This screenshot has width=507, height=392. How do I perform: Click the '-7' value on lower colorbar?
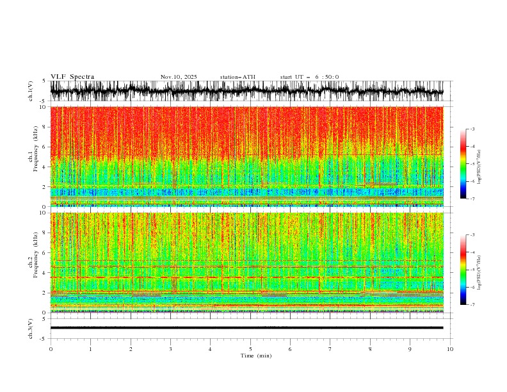pos(472,305)
